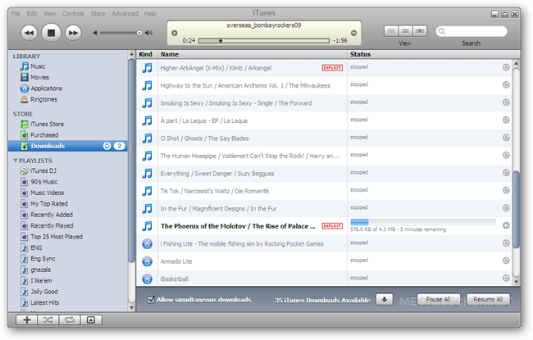Resume the O Shot download

(x=506, y=138)
